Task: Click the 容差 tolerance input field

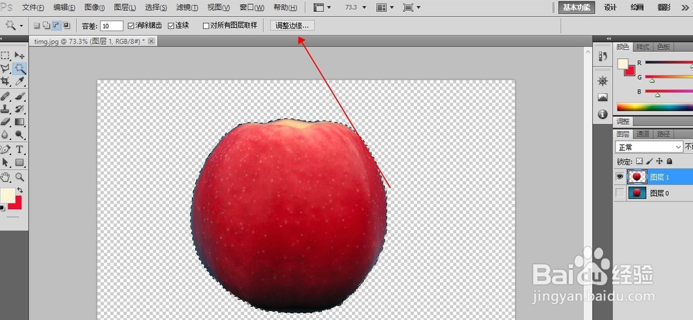Action: coord(112,26)
